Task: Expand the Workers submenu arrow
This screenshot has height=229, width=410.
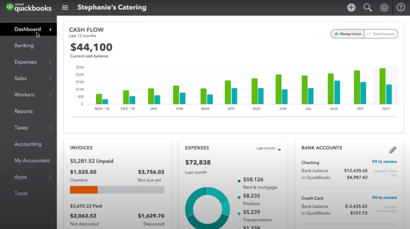Action: [51, 95]
